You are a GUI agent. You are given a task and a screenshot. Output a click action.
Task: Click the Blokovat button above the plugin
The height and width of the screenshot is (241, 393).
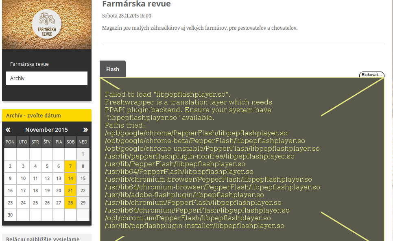tap(372, 75)
